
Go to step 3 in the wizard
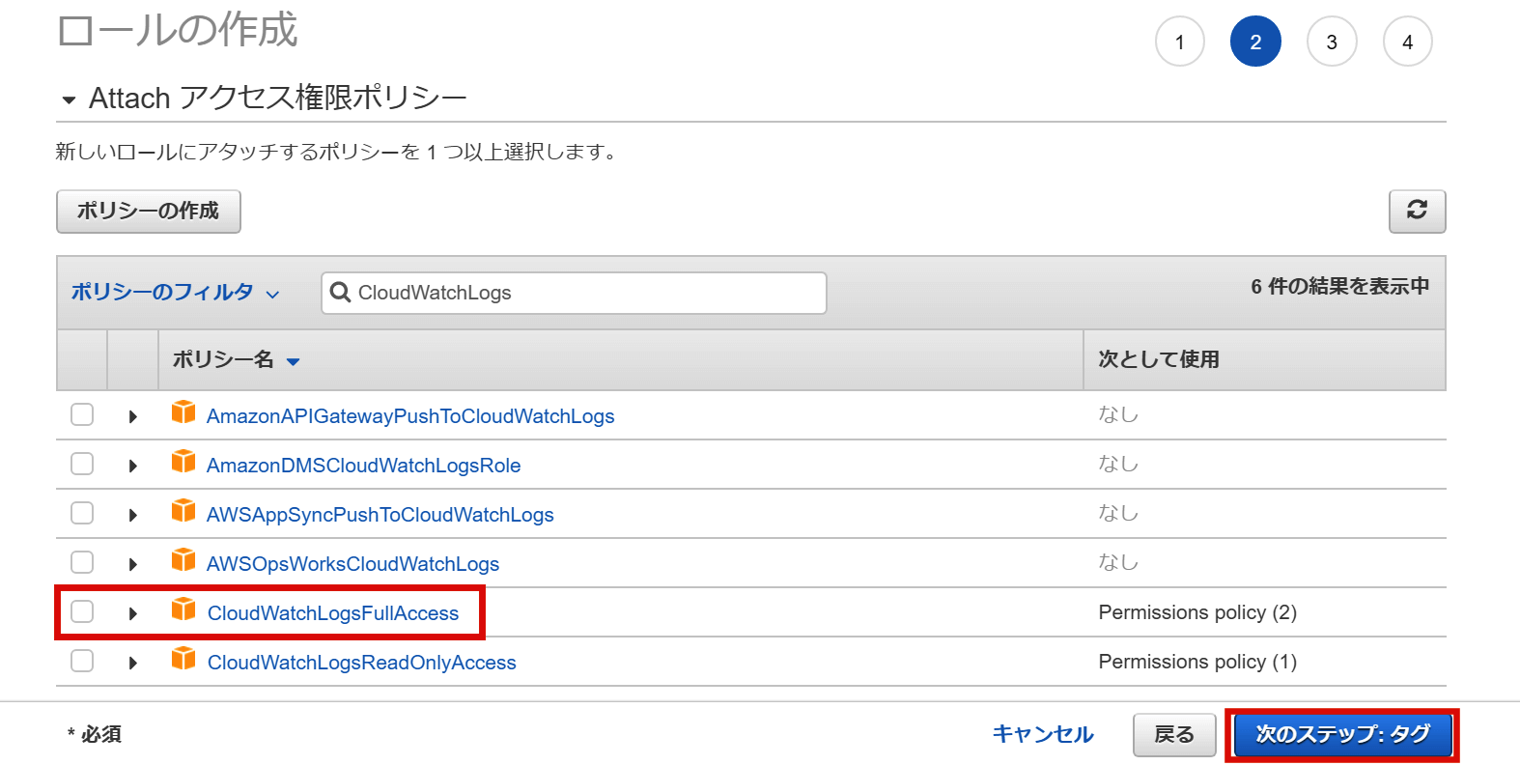[x=1331, y=42]
